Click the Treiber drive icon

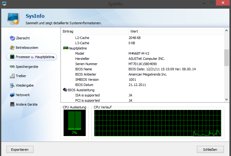[12, 76]
